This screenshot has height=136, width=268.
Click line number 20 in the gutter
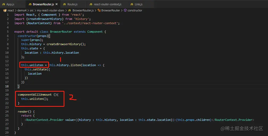7,95
